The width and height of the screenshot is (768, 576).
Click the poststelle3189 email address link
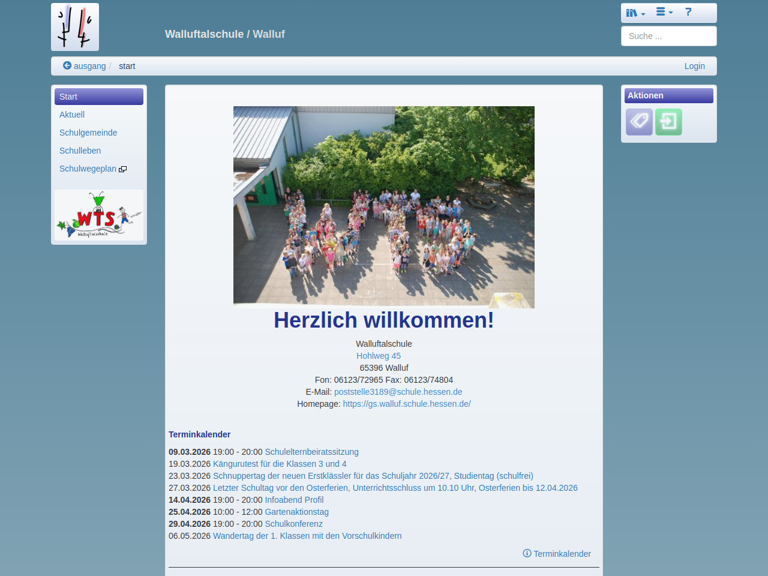[398, 392]
